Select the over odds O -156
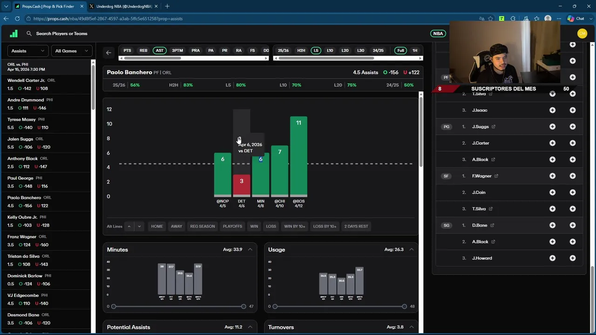This screenshot has height=335, width=596. 391,72
